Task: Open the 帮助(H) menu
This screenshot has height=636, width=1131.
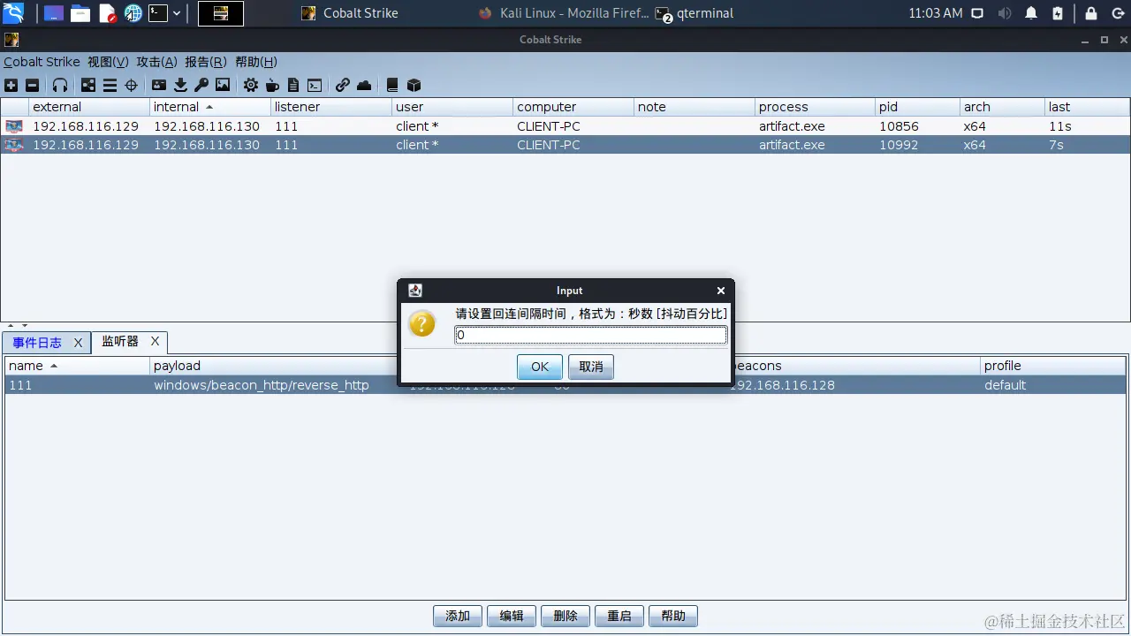Action: pos(256,62)
